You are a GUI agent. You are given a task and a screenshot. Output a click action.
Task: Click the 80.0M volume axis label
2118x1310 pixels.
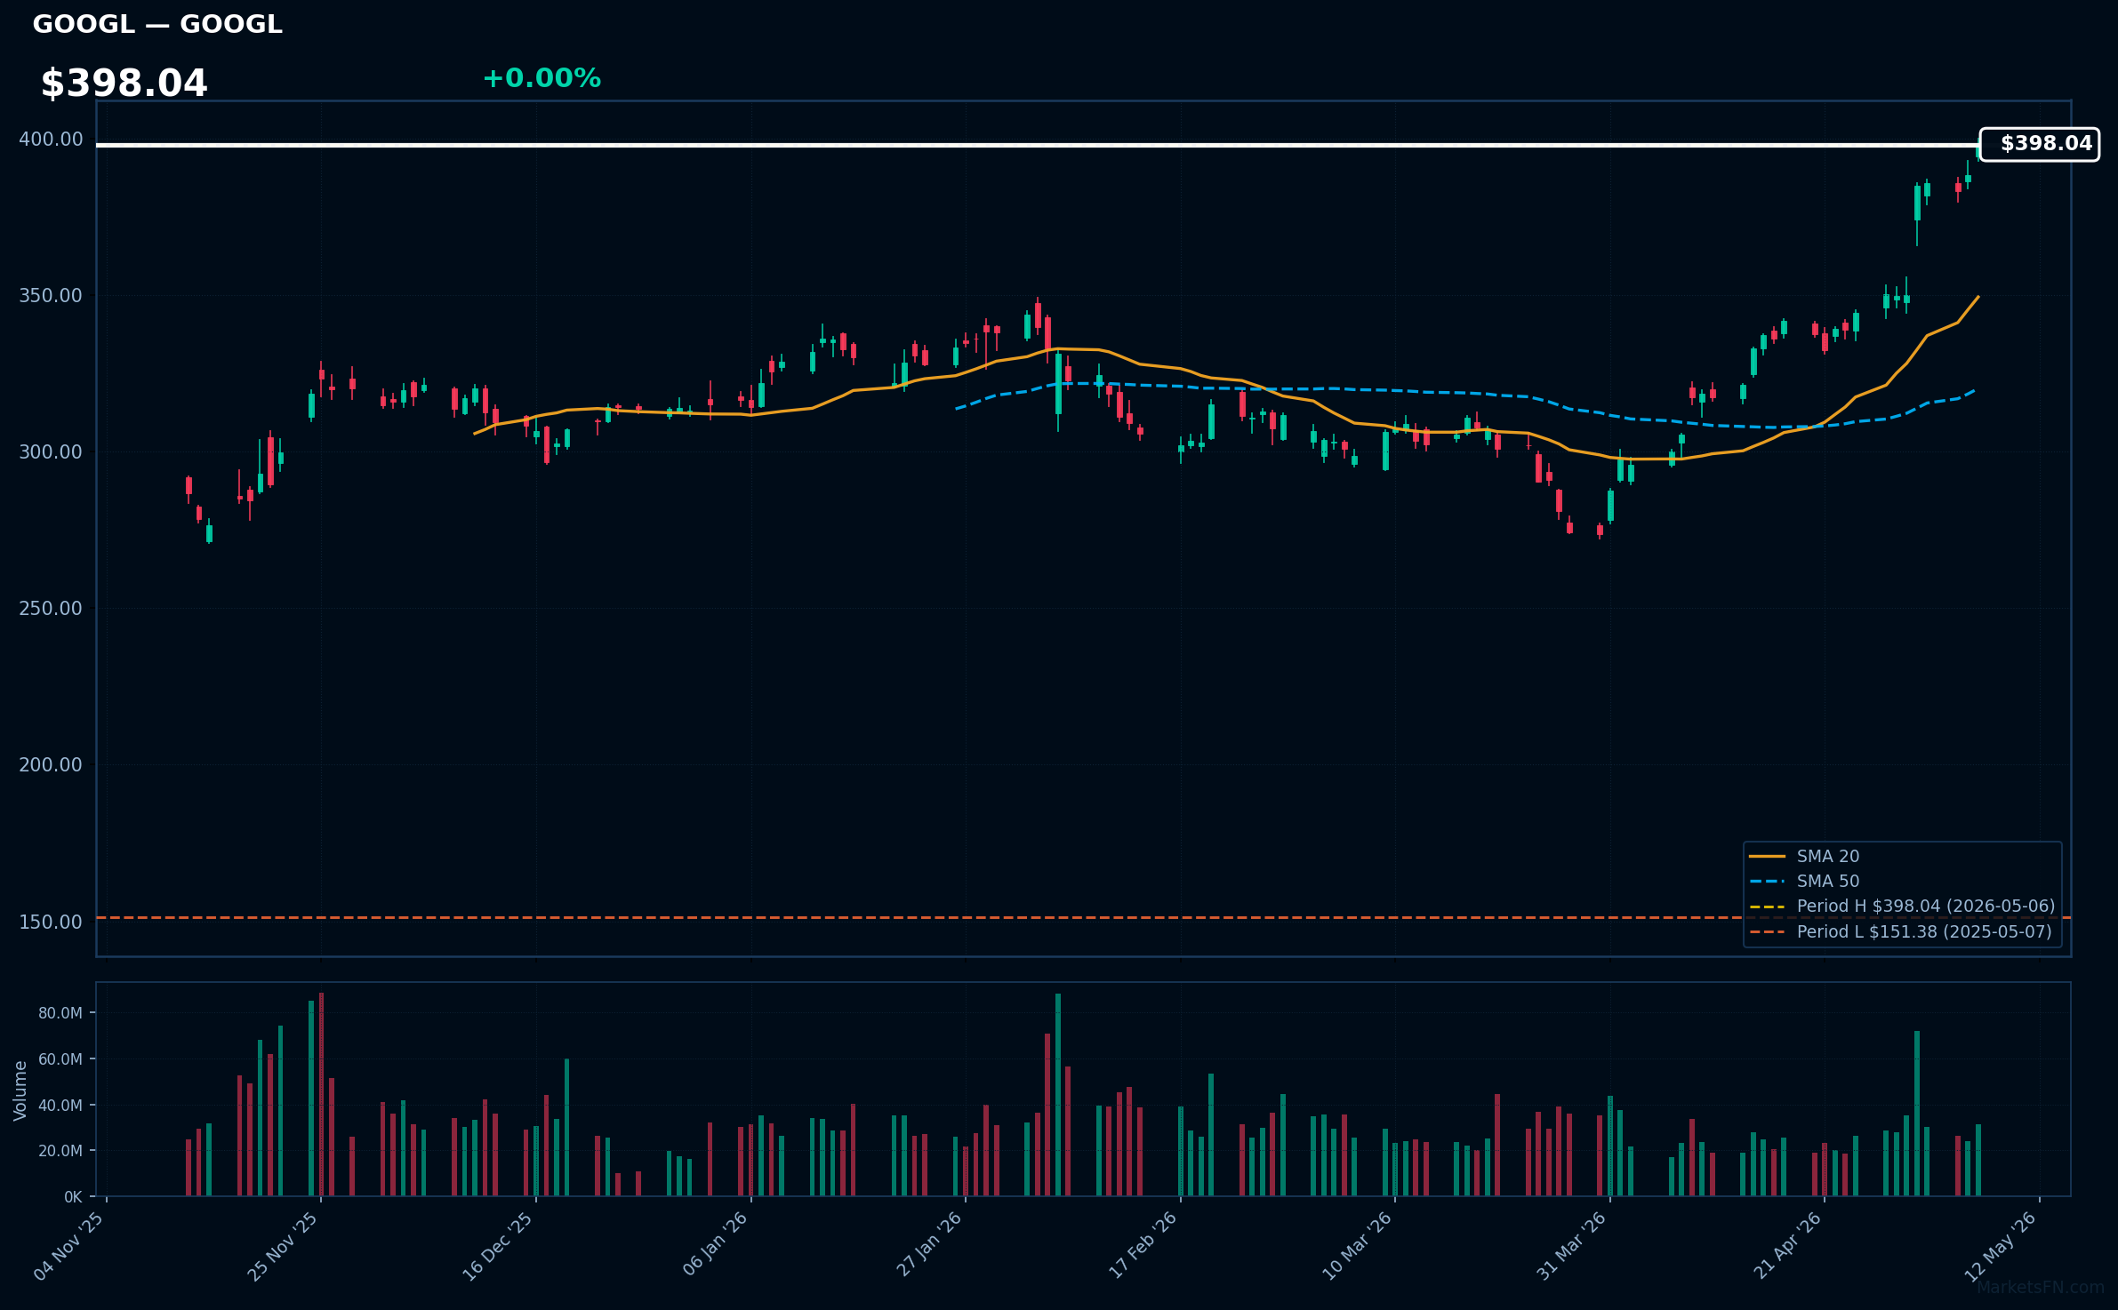(x=60, y=1013)
